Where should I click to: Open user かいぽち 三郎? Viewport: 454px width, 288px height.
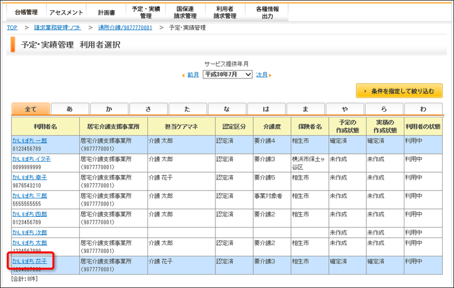30,196
